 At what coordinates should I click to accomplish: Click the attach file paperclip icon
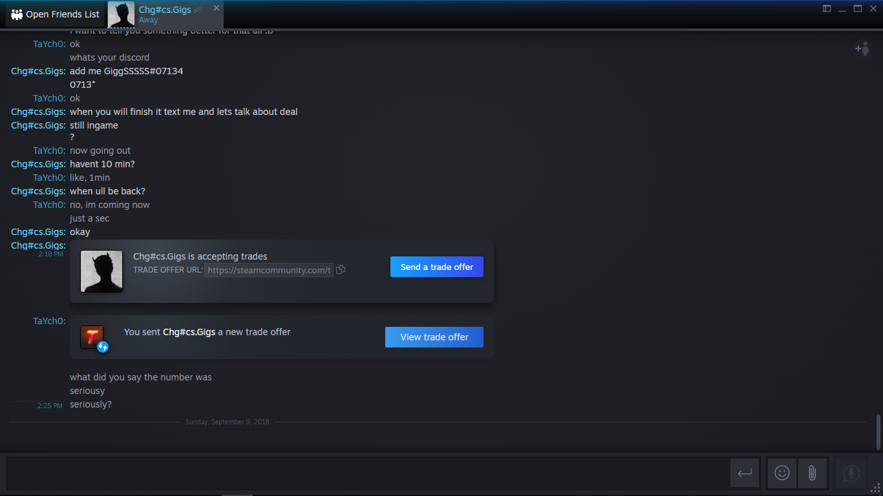[813, 473]
